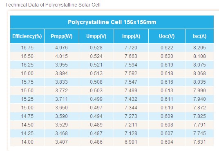Select the Uoc(V) column header
Image resolution: width=219 pixels, height=151 pixels.
[x=167, y=36]
